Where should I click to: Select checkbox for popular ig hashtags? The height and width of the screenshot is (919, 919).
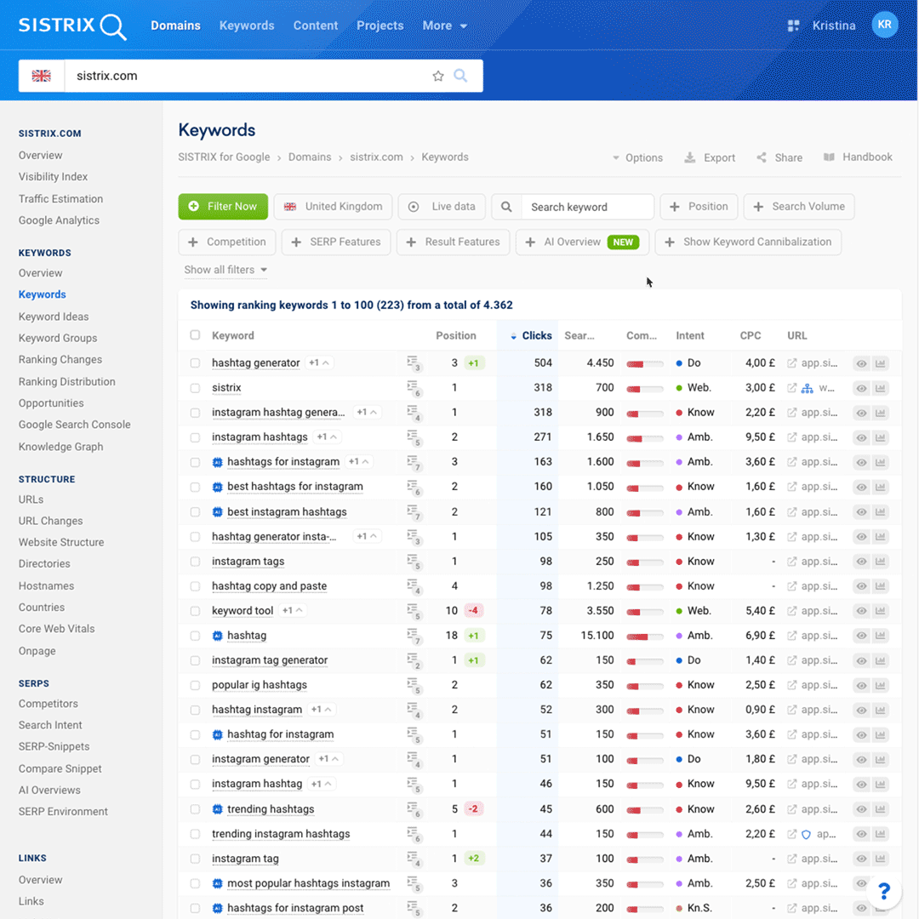[x=195, y=685]
